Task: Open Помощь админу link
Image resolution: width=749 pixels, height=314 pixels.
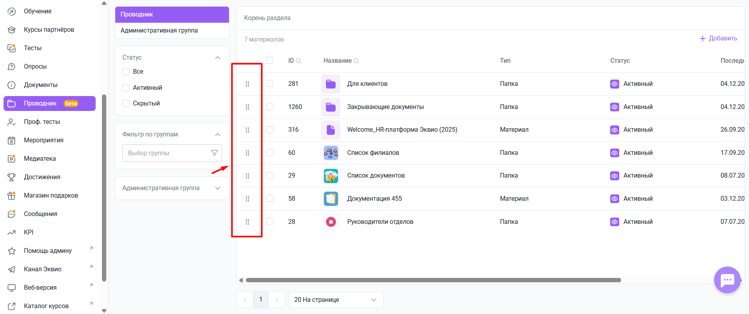Action: coord(49,251)
